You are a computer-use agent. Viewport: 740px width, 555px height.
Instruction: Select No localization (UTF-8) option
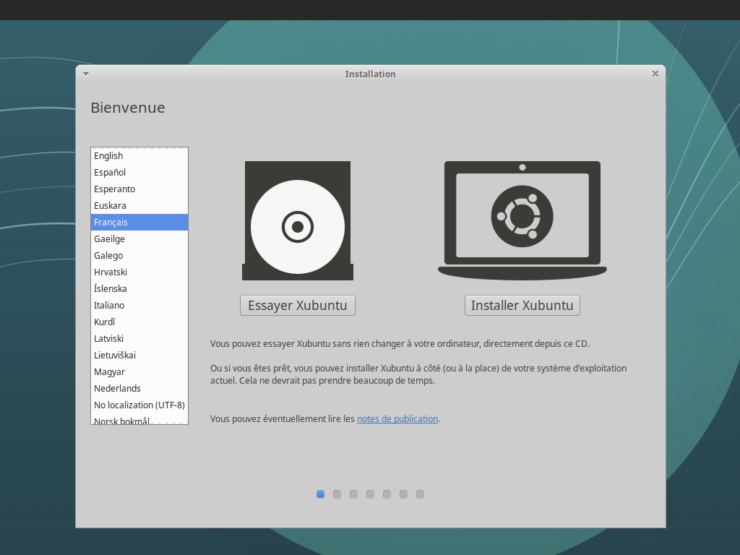pyautogui.click(x=139, y=405)
